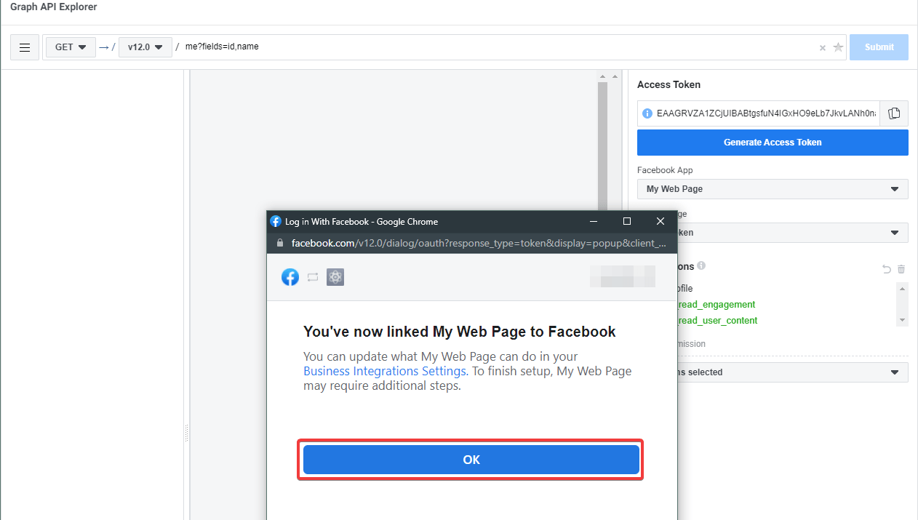Click the access token text field
This screenshot has height=520, width=918.
click(766, 113)
